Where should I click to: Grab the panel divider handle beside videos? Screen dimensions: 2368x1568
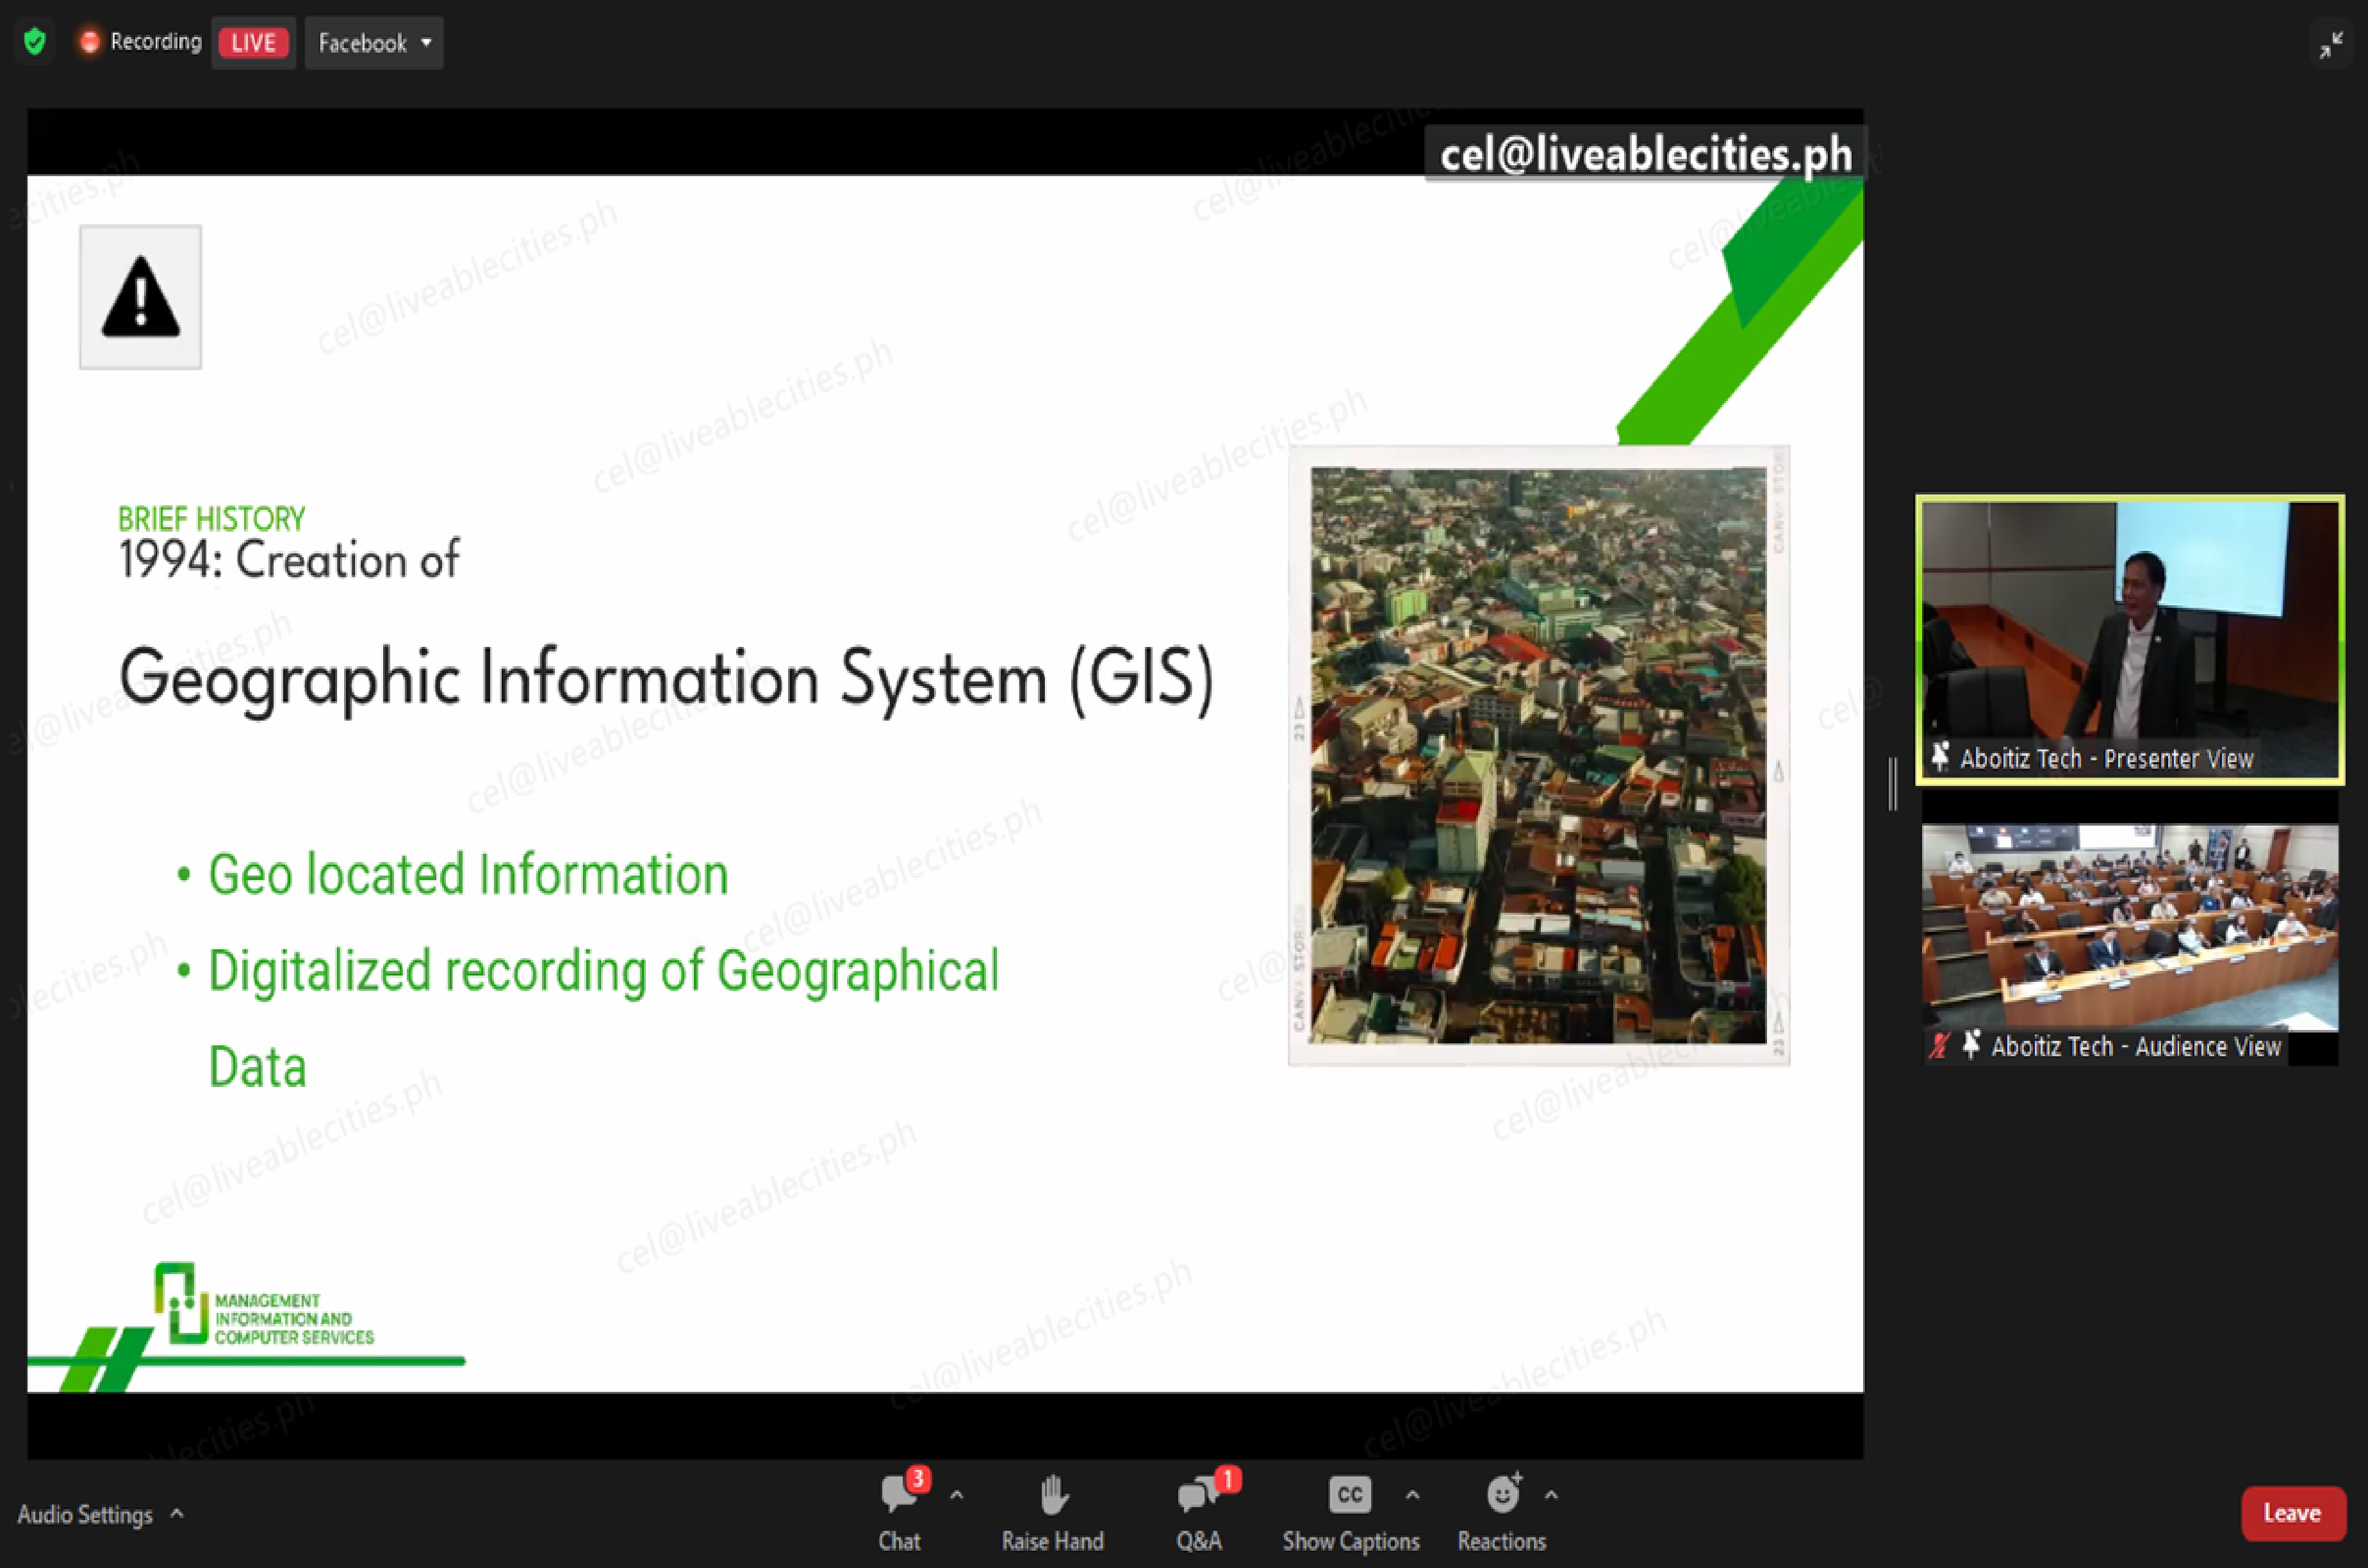tap(1893, 783)
